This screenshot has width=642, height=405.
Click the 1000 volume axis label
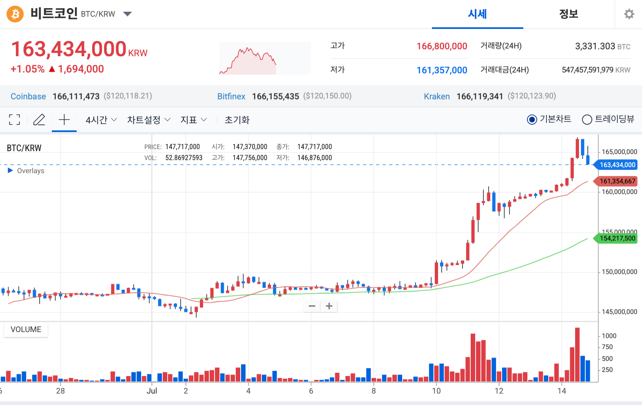[x=609, y=336]
